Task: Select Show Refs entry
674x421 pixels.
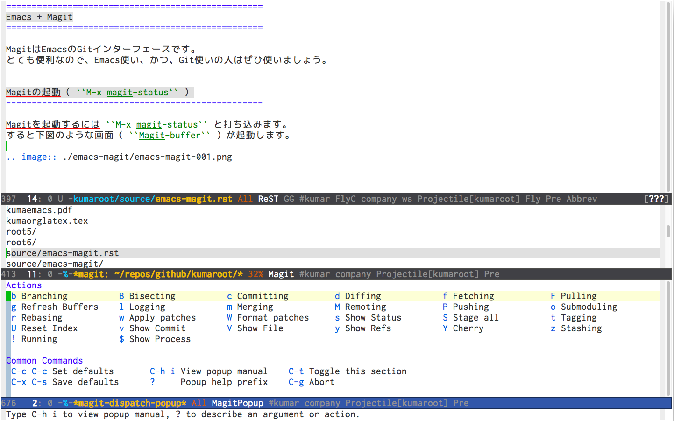Action: click(363, 328)
